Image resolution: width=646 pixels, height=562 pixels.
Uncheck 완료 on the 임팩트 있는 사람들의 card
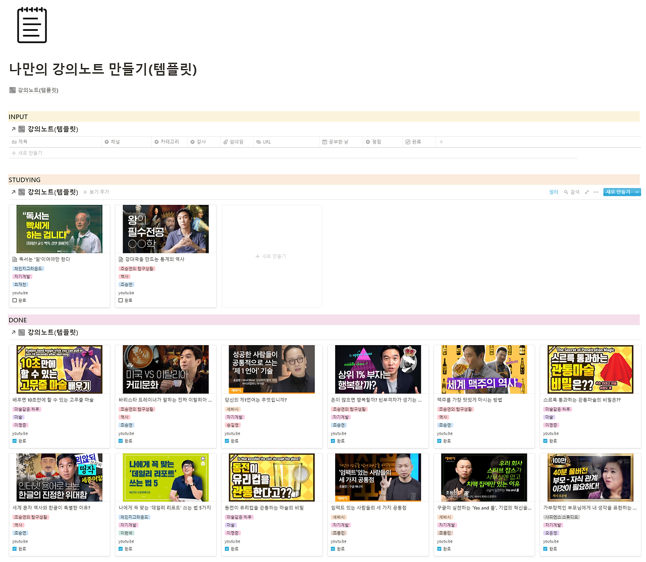click(x=333, y=549)
